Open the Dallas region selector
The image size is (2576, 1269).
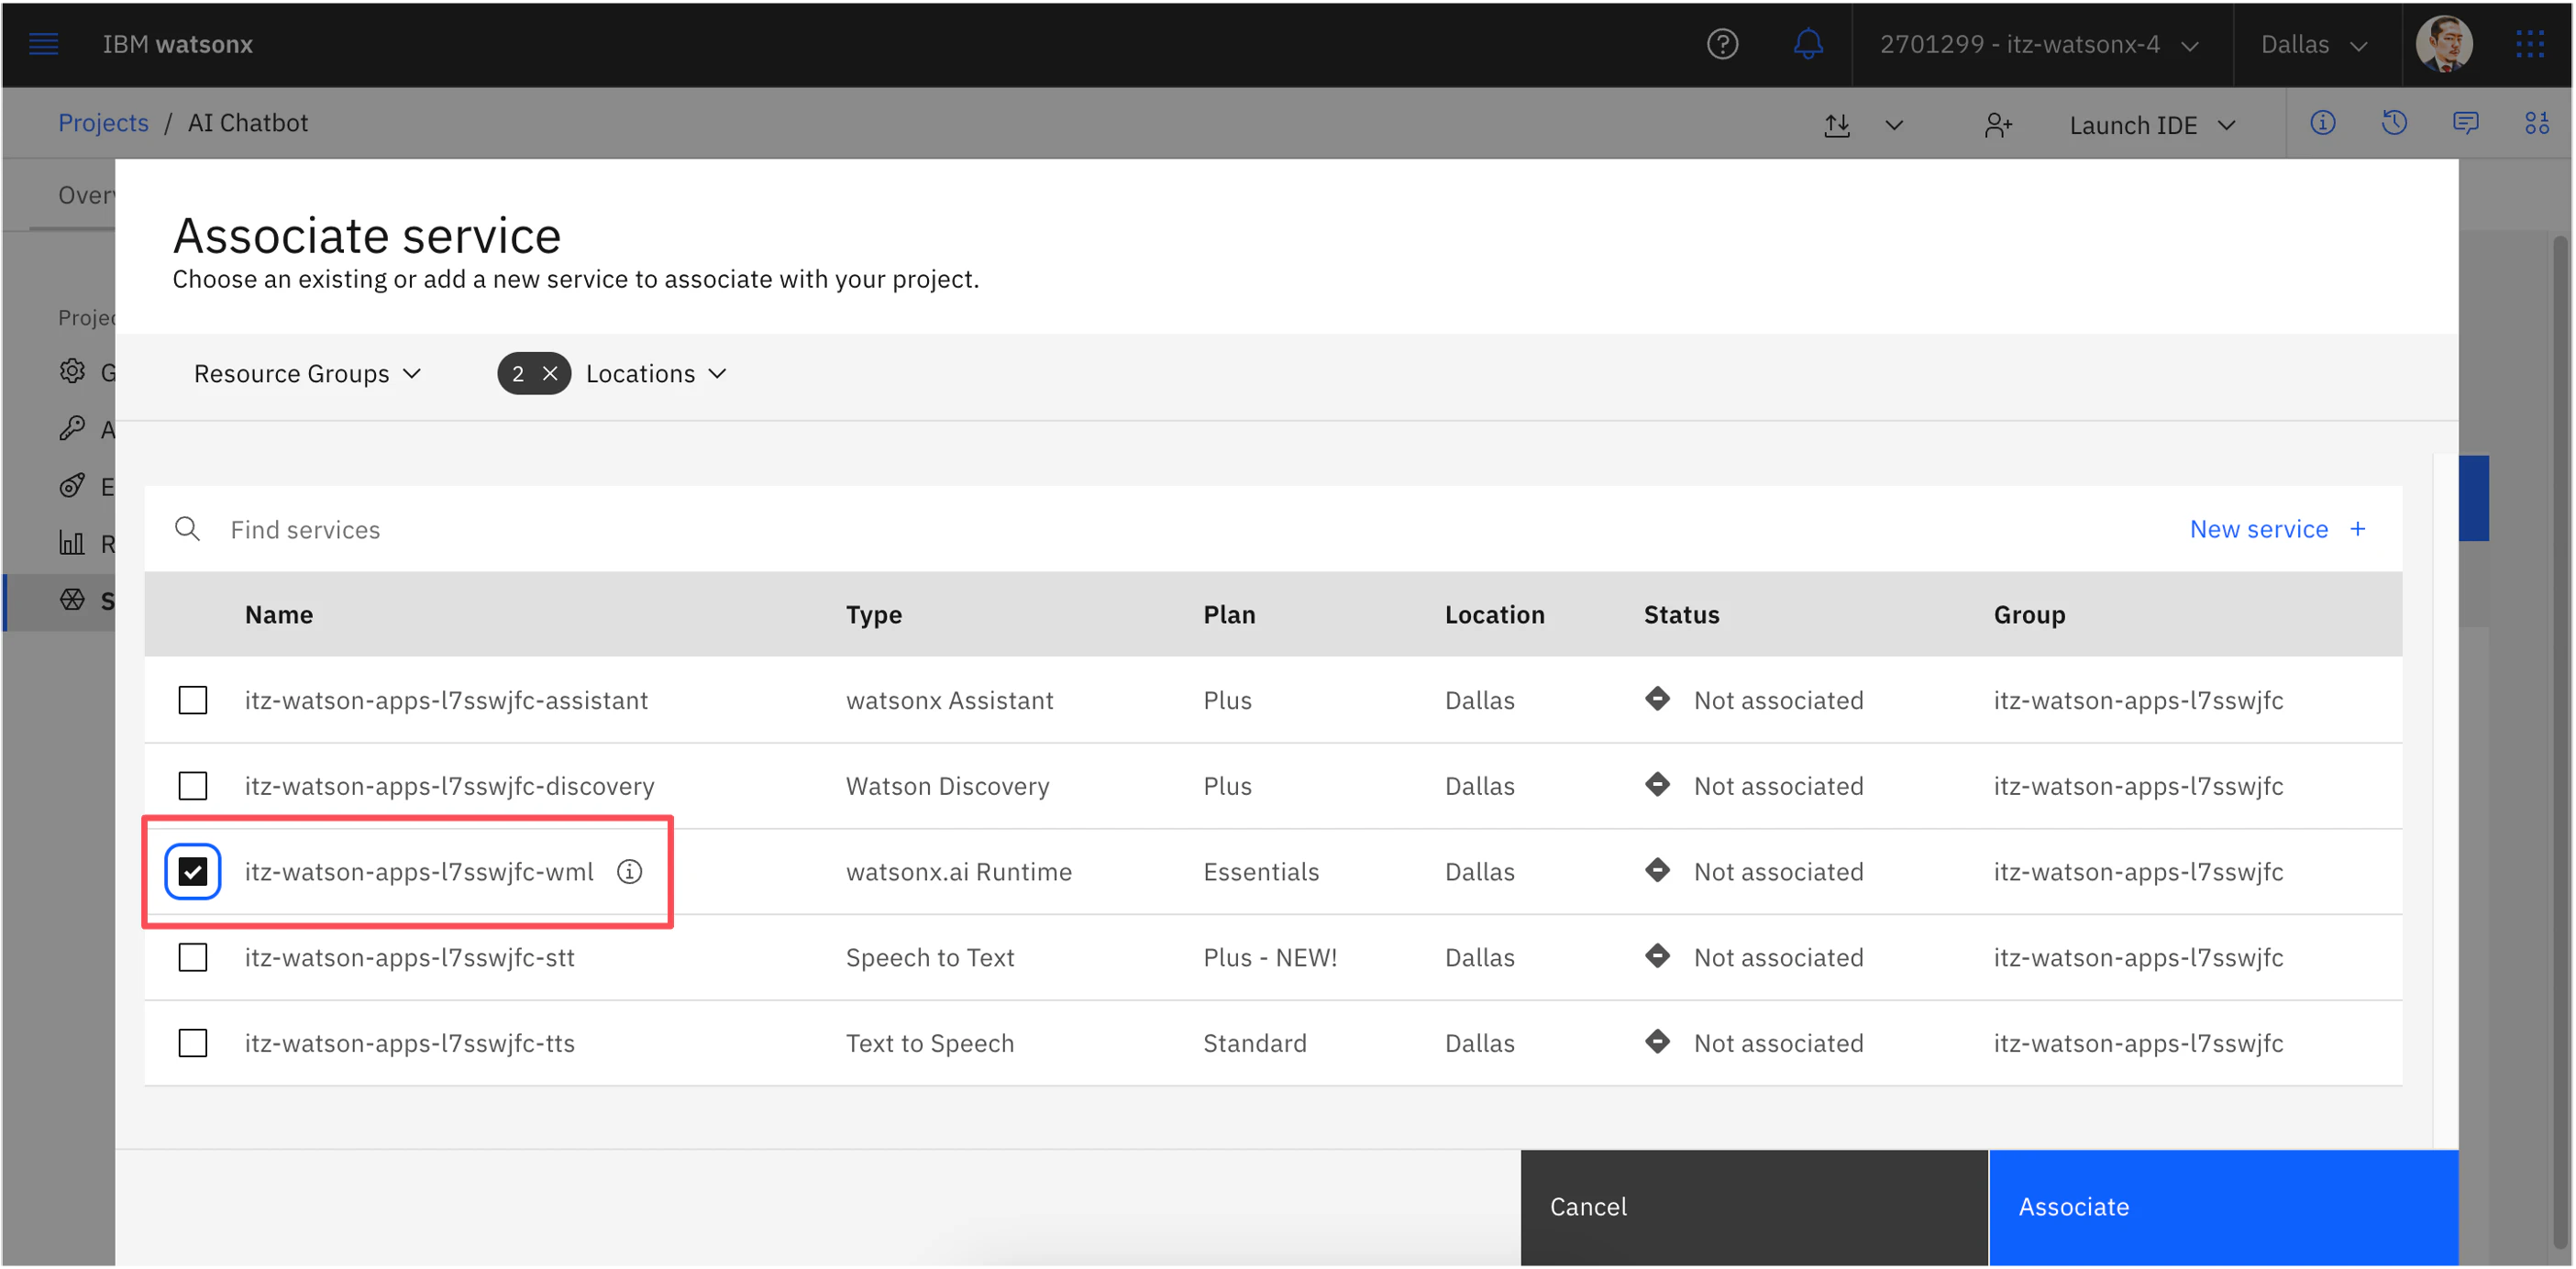click(x=2314, y=44)
